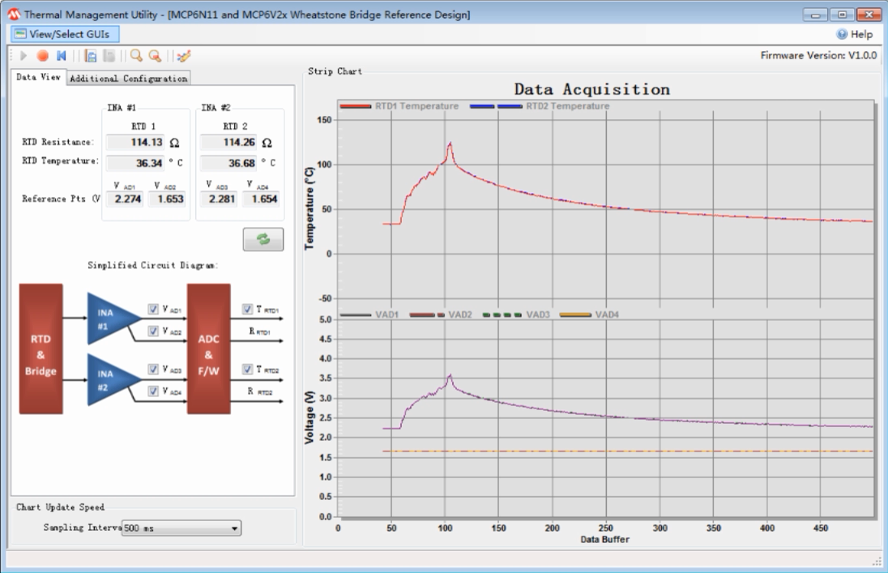Toggle the T RTD2 checkbox
888x573 pixels.
(x=247, y=369)
